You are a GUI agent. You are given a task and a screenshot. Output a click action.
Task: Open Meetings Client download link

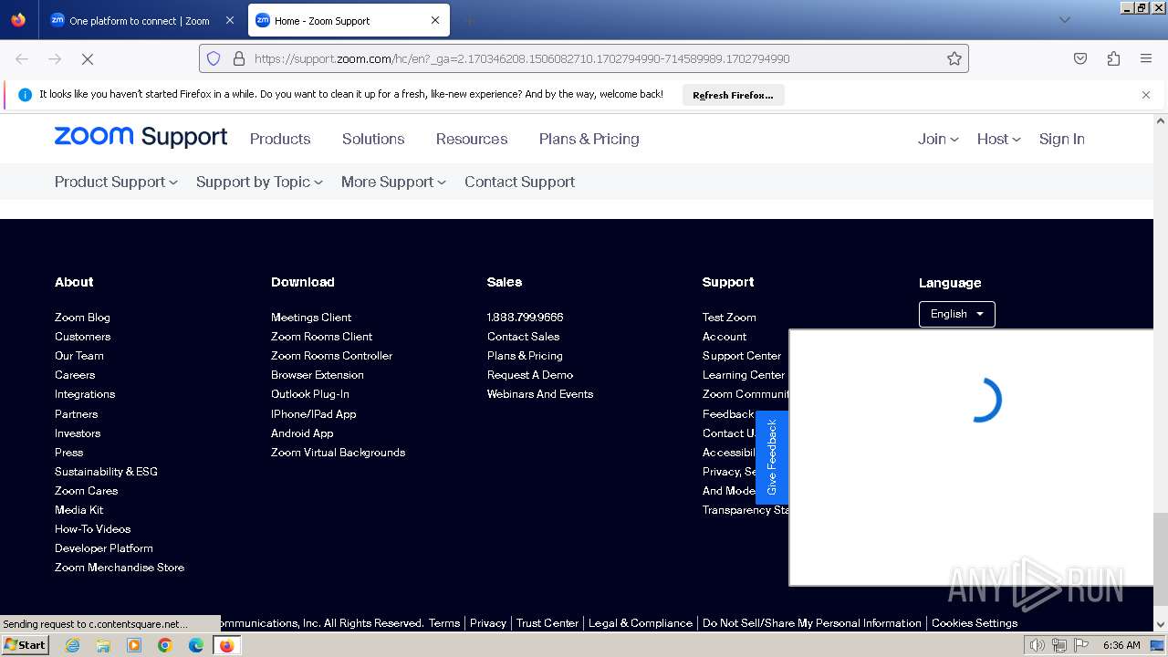tap(311, 318)
